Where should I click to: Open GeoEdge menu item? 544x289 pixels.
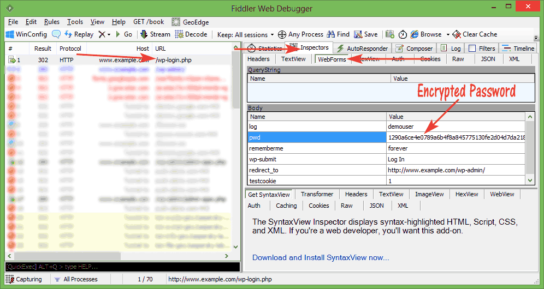190,22
